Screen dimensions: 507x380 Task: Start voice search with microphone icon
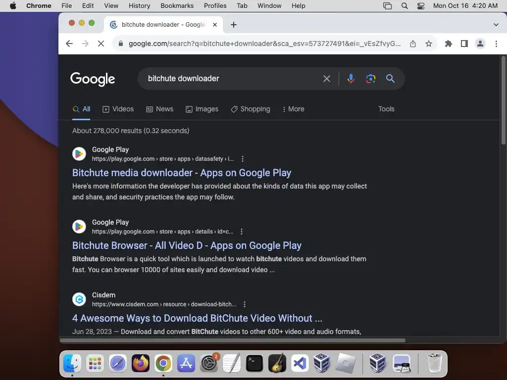pyautogui.click(x=351, y=79)
